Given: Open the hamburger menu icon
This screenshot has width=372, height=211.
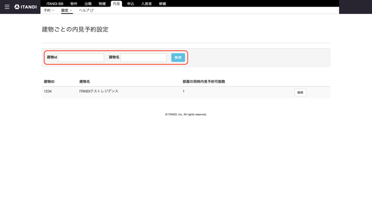Looking at the screenshot, I should coord(7,7).
